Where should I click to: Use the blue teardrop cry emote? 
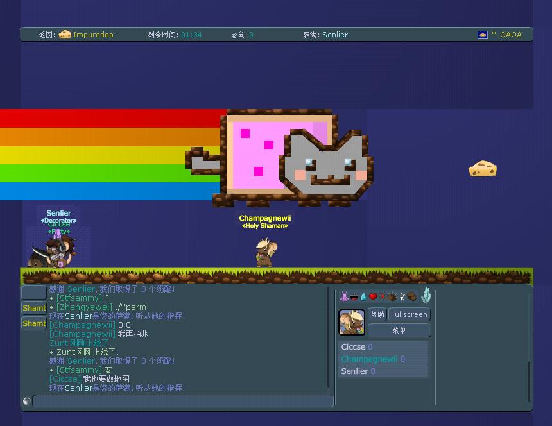(x=363, y=296)
